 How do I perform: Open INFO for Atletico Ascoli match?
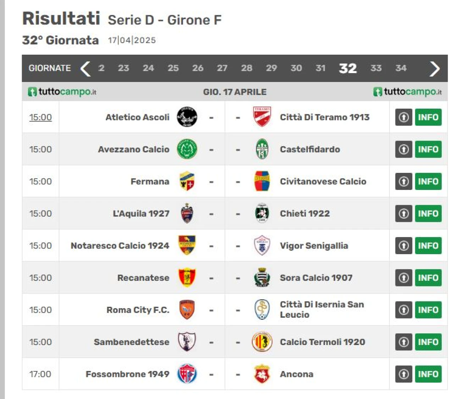[x=428, y=117]
